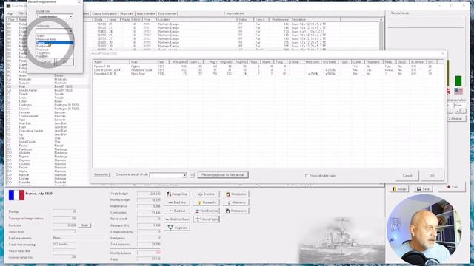Open the Research button with lightbulb
The height and width of the screenshot is (266, 474).
pyautogui.click(x=206, y=202)
